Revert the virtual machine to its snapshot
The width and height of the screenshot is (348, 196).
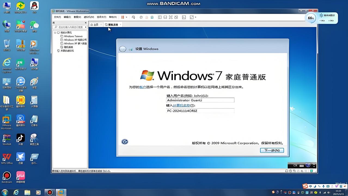coord(146,17)
